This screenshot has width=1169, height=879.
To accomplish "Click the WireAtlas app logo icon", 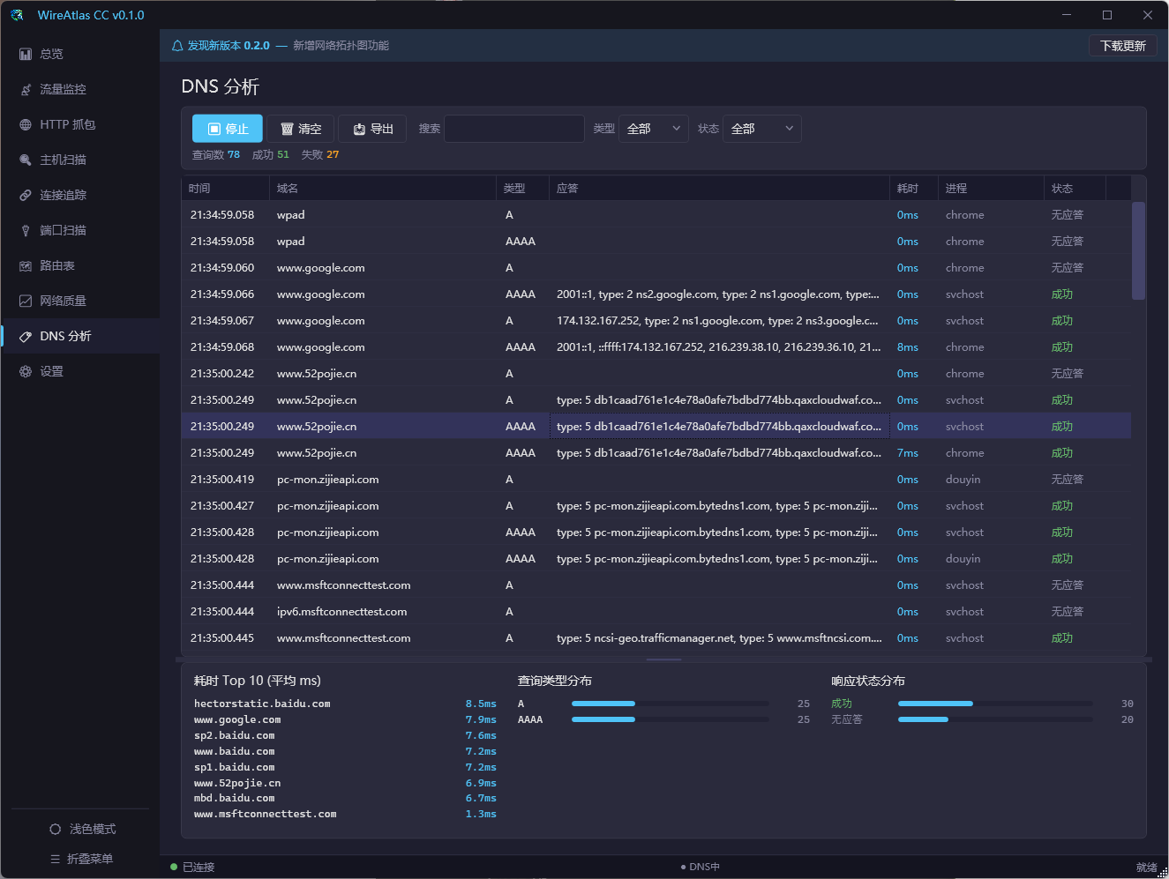I will pos(17,15).
